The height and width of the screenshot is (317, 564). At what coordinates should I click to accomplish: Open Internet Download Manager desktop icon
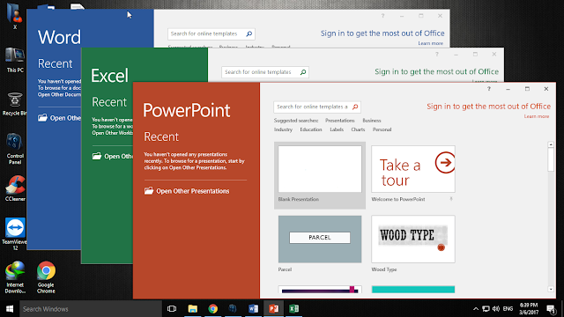[15, 277]
